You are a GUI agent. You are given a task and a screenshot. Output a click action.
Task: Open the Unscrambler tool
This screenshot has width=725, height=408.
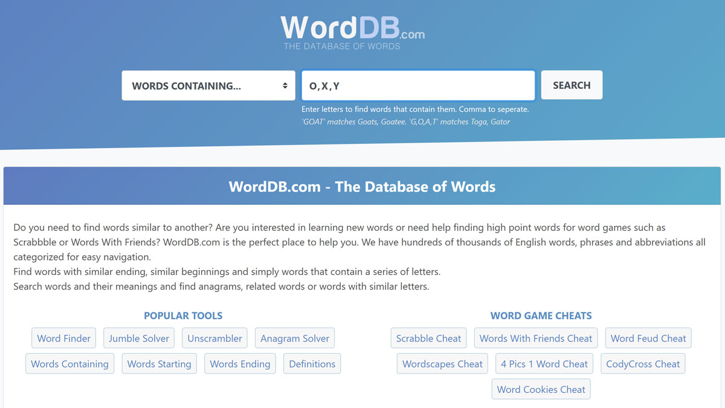point(214,338)
